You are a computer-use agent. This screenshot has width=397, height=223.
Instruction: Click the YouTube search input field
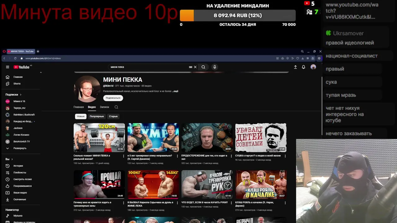pos(149,67)
